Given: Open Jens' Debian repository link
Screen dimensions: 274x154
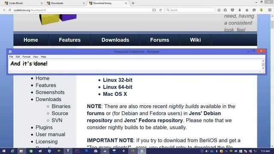Looking at the screenshot, I should tap(154, 117).
